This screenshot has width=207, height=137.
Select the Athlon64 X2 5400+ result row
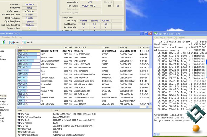point(83,51)
